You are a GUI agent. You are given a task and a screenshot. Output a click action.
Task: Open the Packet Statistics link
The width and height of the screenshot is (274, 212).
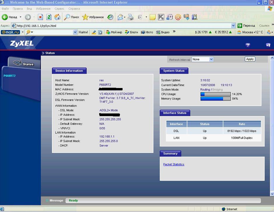[x=174, y=164]
